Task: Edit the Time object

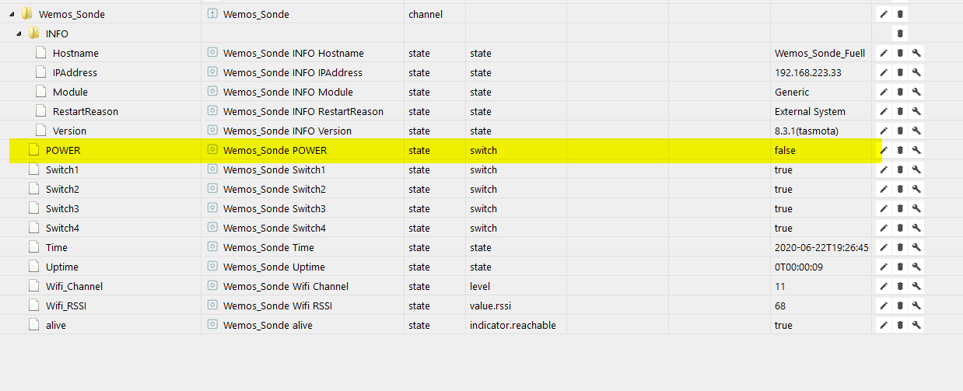Action: (x=884, y=247)
